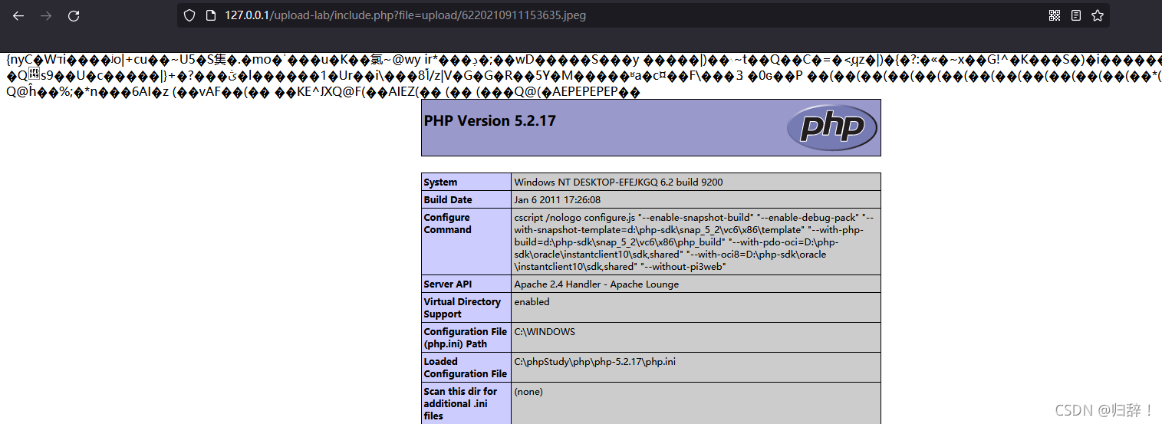This screenshot has width=1162, height=424.
Task: Reload the page with the refresh icon
Action: [x=74, y=15]
